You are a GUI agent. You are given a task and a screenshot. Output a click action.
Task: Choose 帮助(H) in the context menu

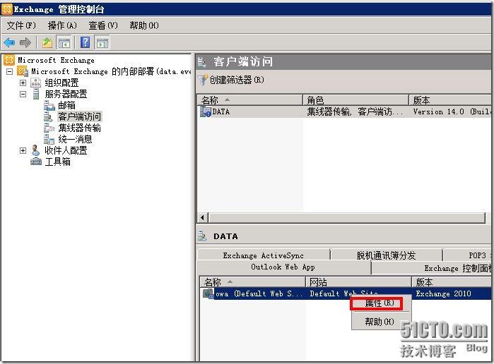pyautogui.click(x=379, y=322)
